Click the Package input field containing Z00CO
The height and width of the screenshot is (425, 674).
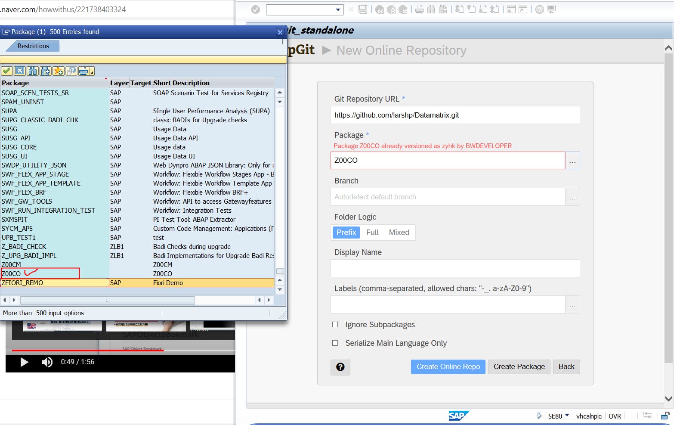click(x=448, y=161)
